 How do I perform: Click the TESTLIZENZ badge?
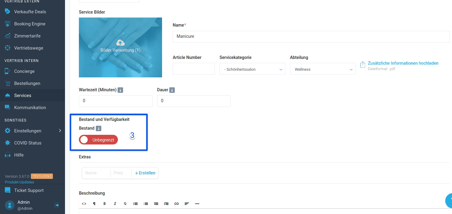[x=42, y=176]
